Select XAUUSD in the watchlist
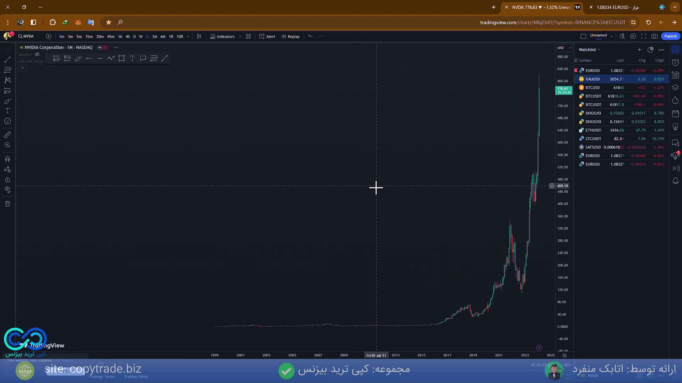 (x=592, y=79)
